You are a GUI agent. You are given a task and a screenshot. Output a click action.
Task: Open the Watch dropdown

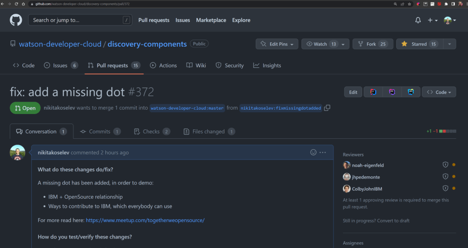325,44
